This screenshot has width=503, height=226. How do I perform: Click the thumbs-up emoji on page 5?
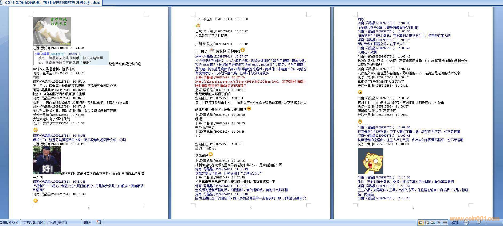point(198,25)
